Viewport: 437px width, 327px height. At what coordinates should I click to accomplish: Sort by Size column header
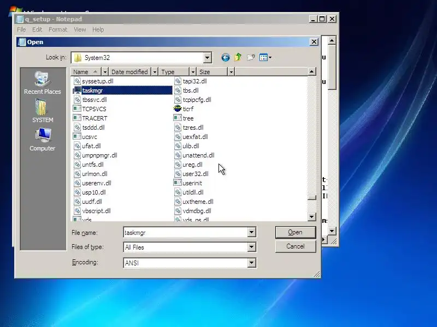212,72
